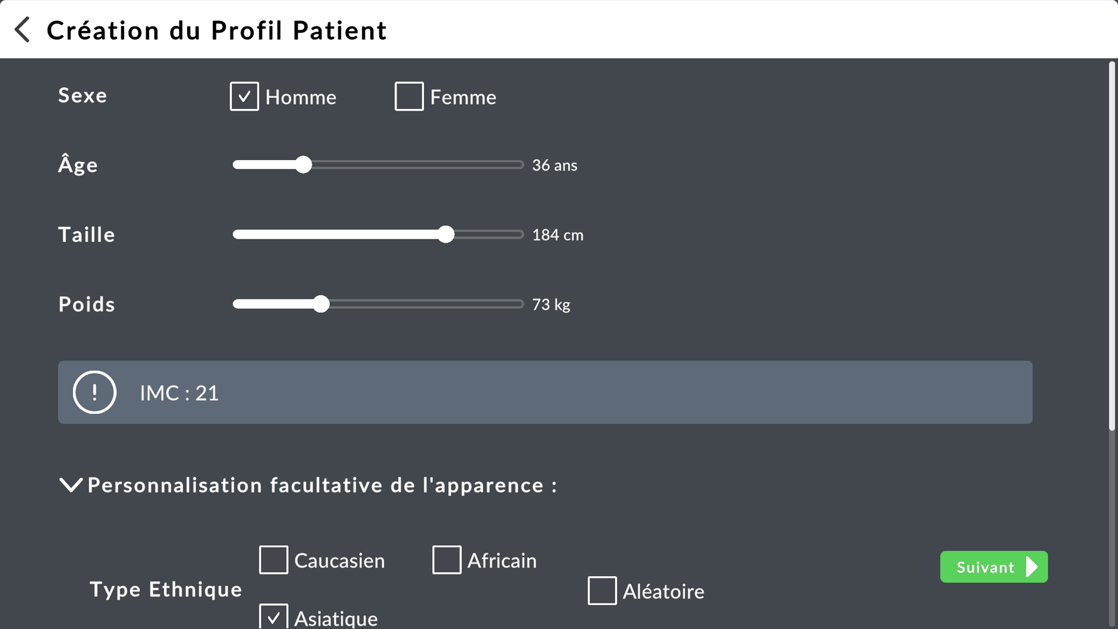Check the Femme checkbox

point(409,97)
